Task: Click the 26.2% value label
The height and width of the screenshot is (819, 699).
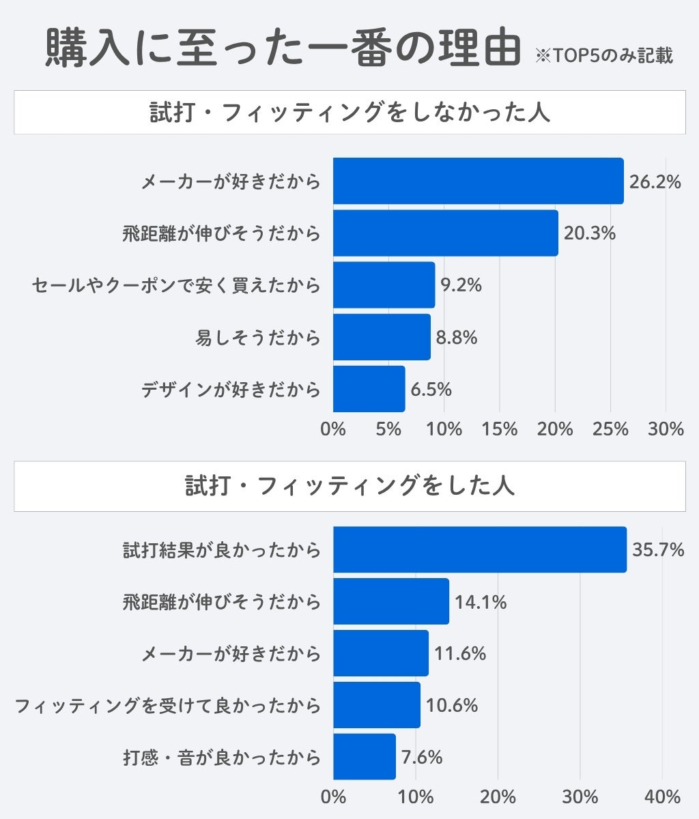Action: (655, 182)
